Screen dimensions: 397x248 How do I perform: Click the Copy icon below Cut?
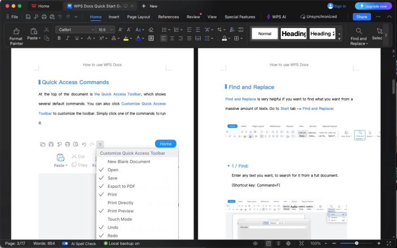pyautogui.click(x=46, y=38)
